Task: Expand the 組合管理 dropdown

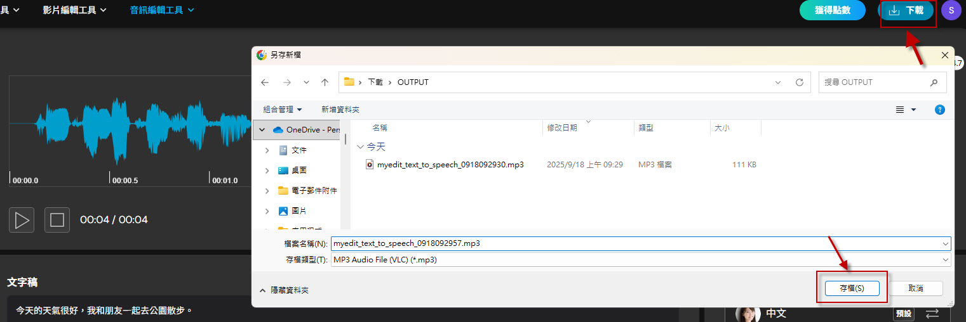Action: click(x=283, y=110)
